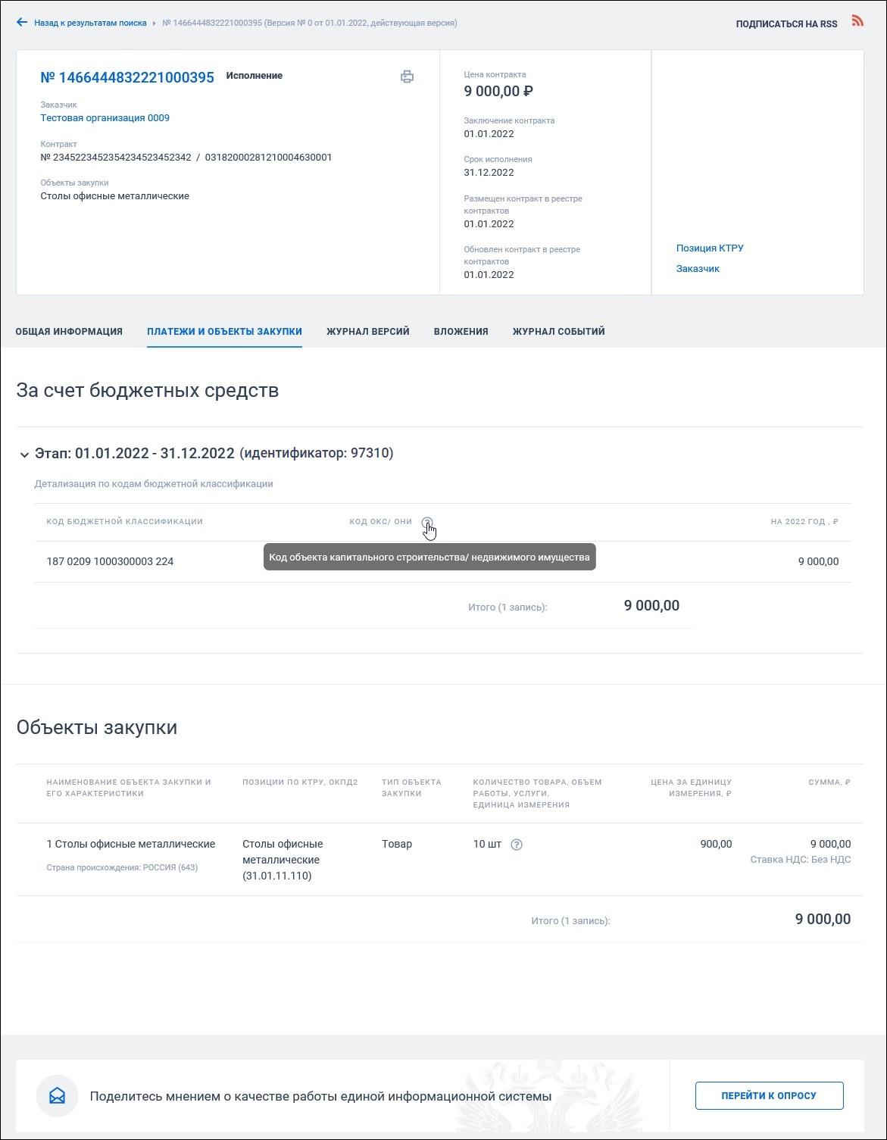Click the back arrow icon

22,23
